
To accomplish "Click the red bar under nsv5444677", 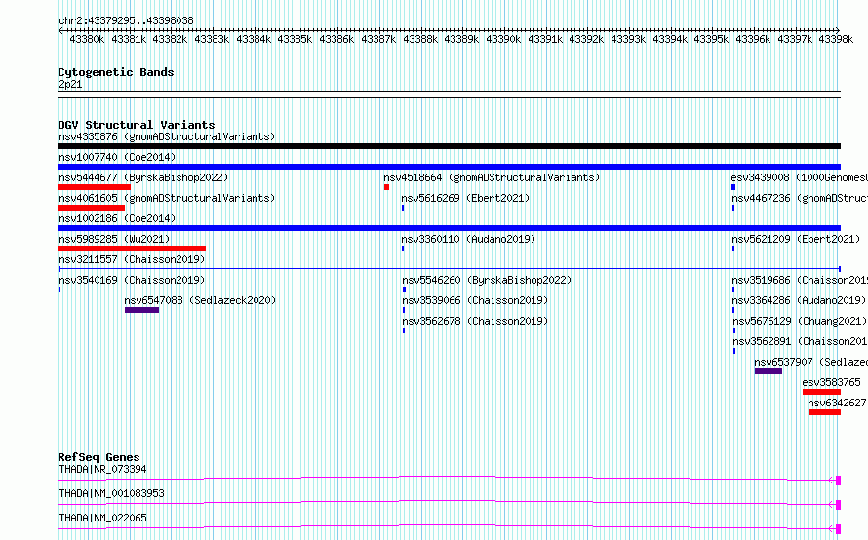I will tap(94, 187).
